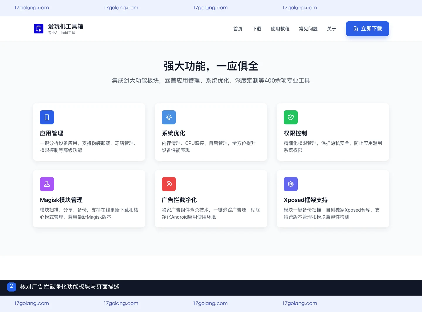
Task: Click the gear icon above Xposed框架支持
Action: coord(291,184)
